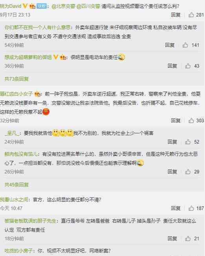Tap thumbs-up on the 303-likes comment
The height and width of the screenshot is (256, 205).
[191, 120]
